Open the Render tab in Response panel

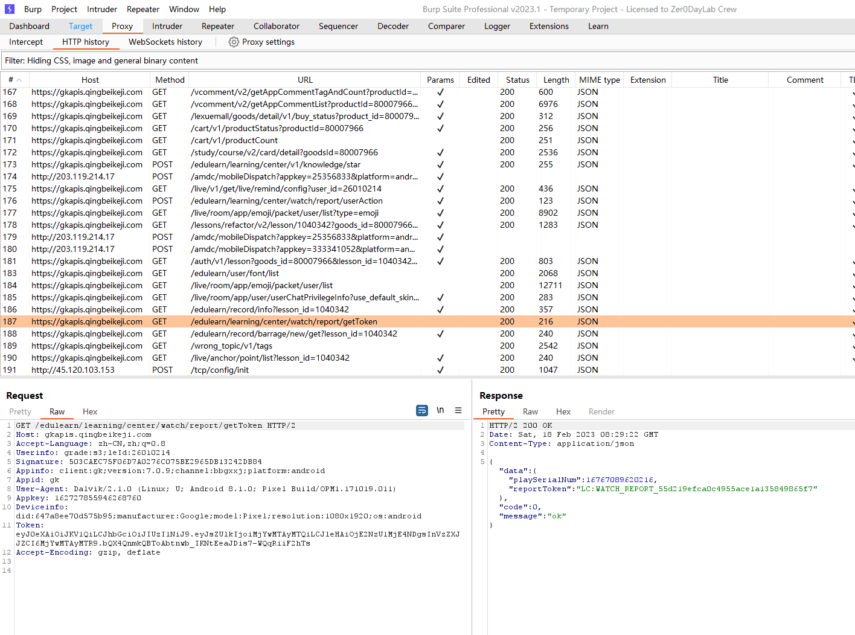[x=601, y=411]
